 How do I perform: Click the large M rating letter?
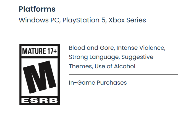point(40,77)
